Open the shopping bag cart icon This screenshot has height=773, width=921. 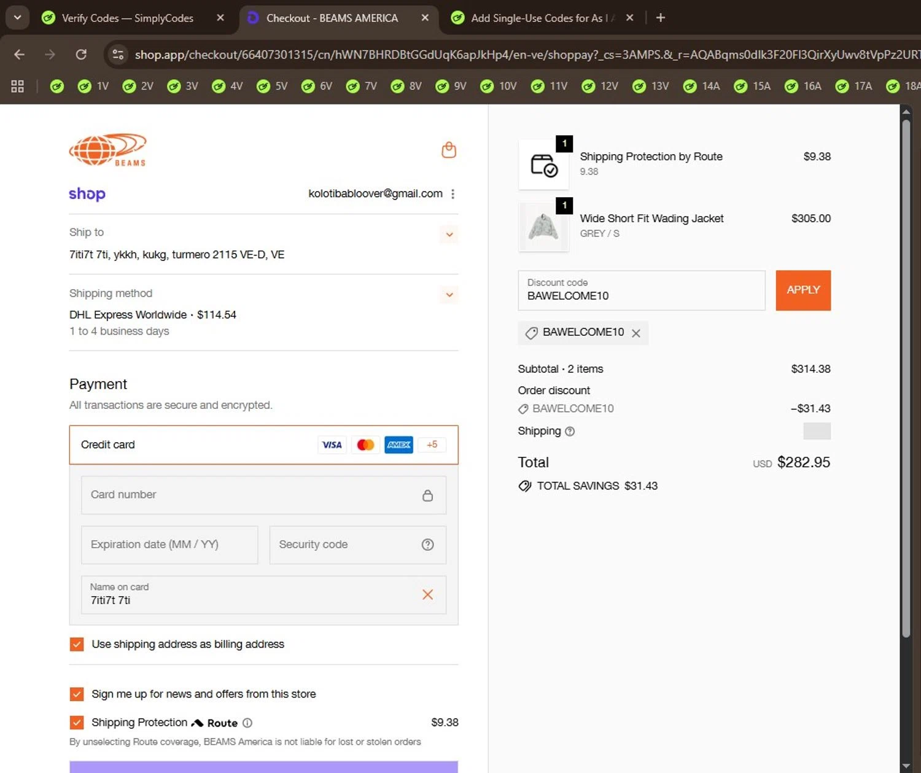click(449, 150)
